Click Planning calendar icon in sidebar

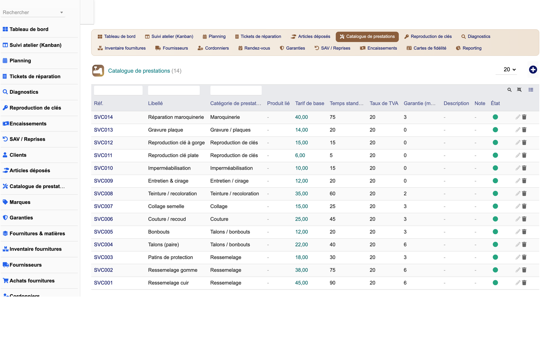[5, 61]
